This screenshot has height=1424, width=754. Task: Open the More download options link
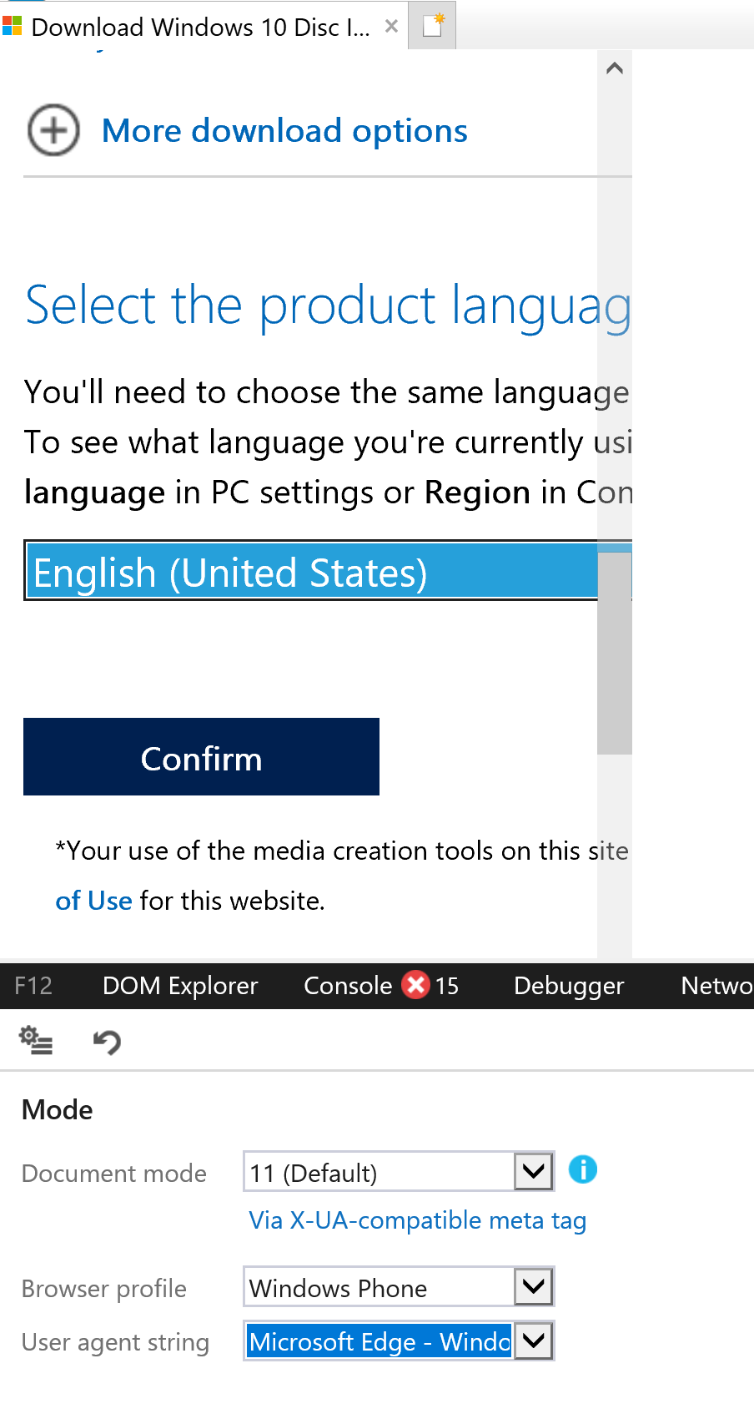coord(284,131)
